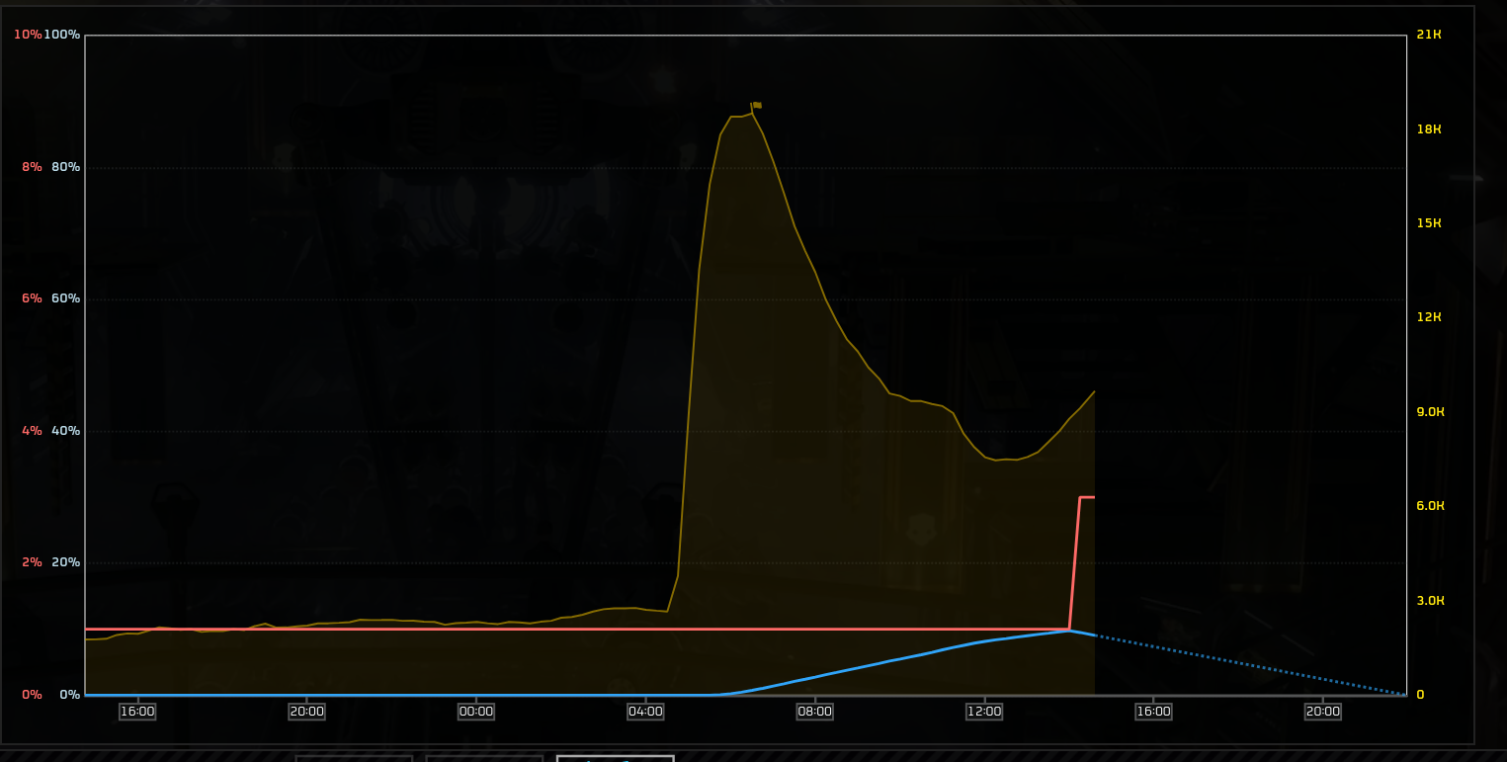Click the 04:00 time label

(645, 712)
